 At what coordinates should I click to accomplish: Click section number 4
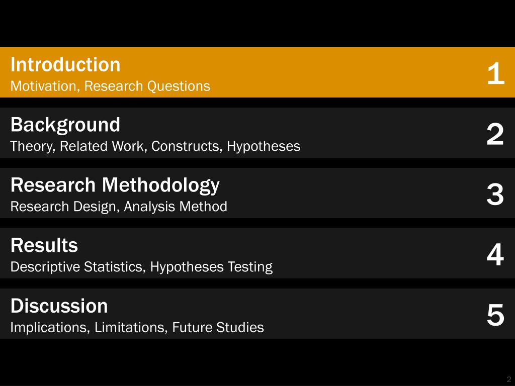click(495, 254)
